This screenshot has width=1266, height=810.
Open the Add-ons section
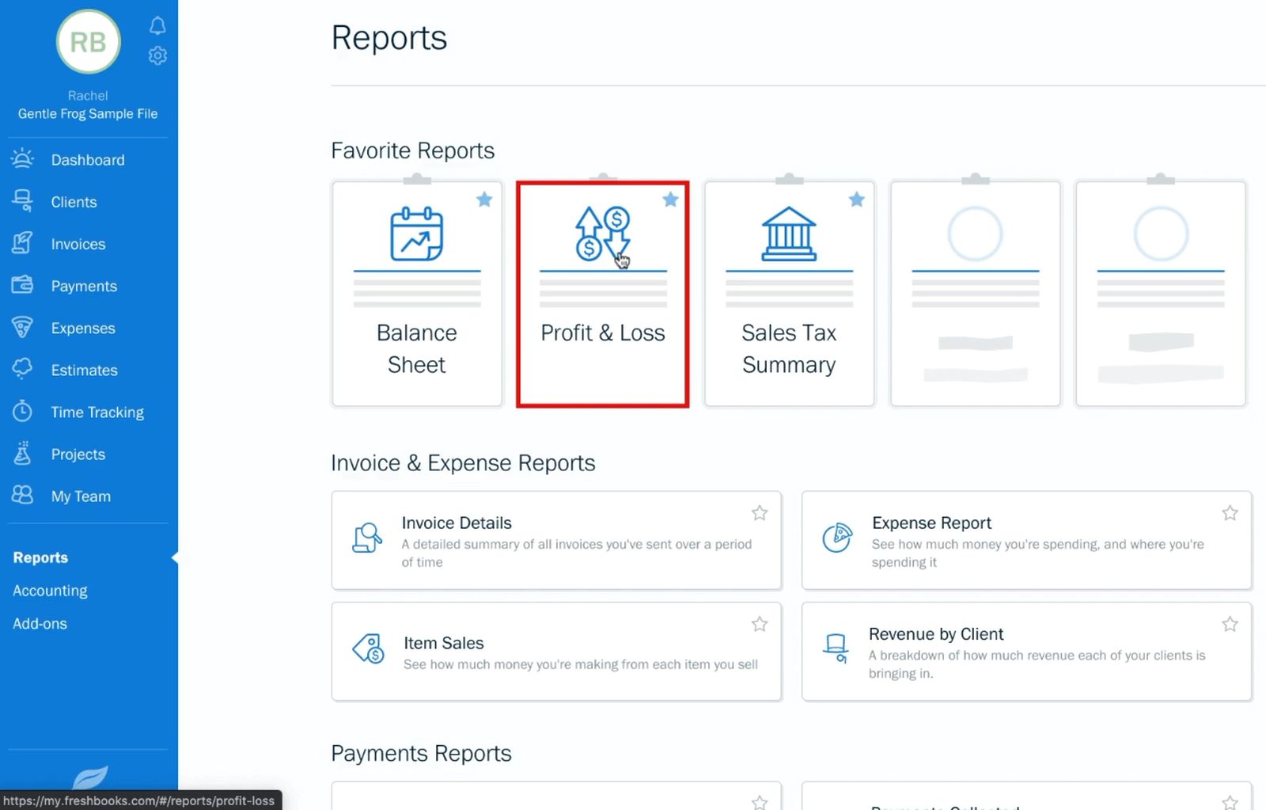[x=40, y=623]
